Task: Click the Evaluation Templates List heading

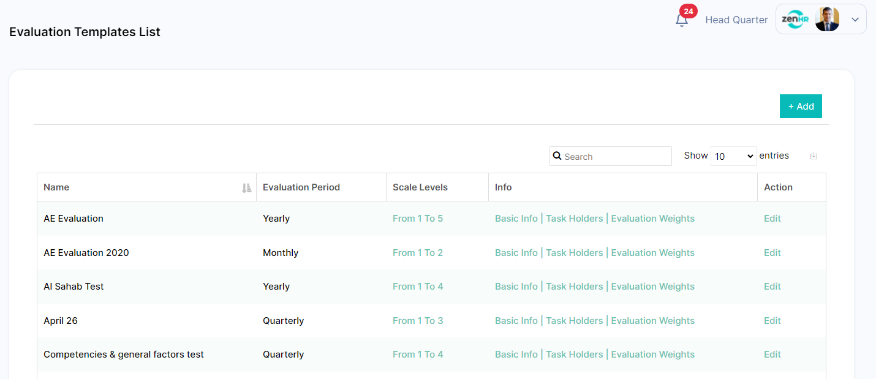Action: coord(85,32)
